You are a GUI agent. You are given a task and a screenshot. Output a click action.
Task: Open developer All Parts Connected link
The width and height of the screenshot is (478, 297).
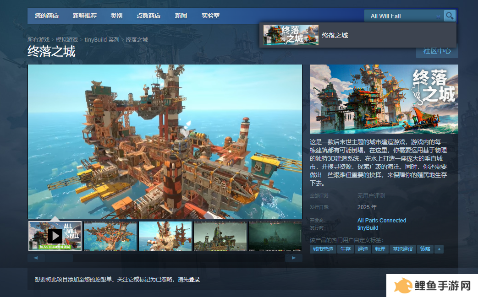(382, 220)
